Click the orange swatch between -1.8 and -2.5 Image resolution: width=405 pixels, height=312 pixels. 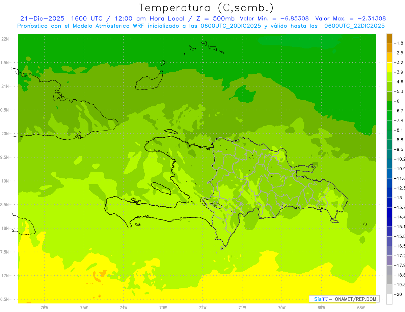[x=389, y=48]
